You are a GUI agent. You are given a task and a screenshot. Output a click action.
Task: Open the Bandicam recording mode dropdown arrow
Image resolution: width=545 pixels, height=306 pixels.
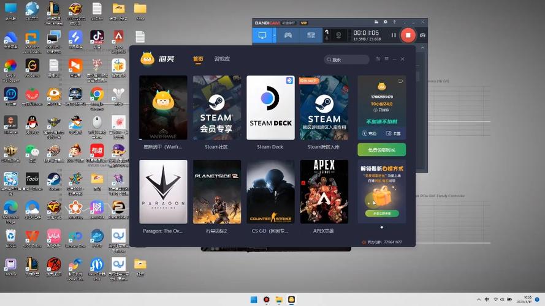274,35
